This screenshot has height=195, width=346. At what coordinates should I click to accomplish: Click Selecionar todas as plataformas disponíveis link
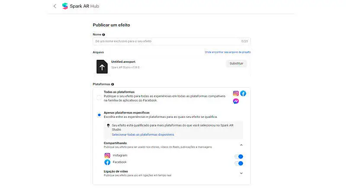point(143,135)
